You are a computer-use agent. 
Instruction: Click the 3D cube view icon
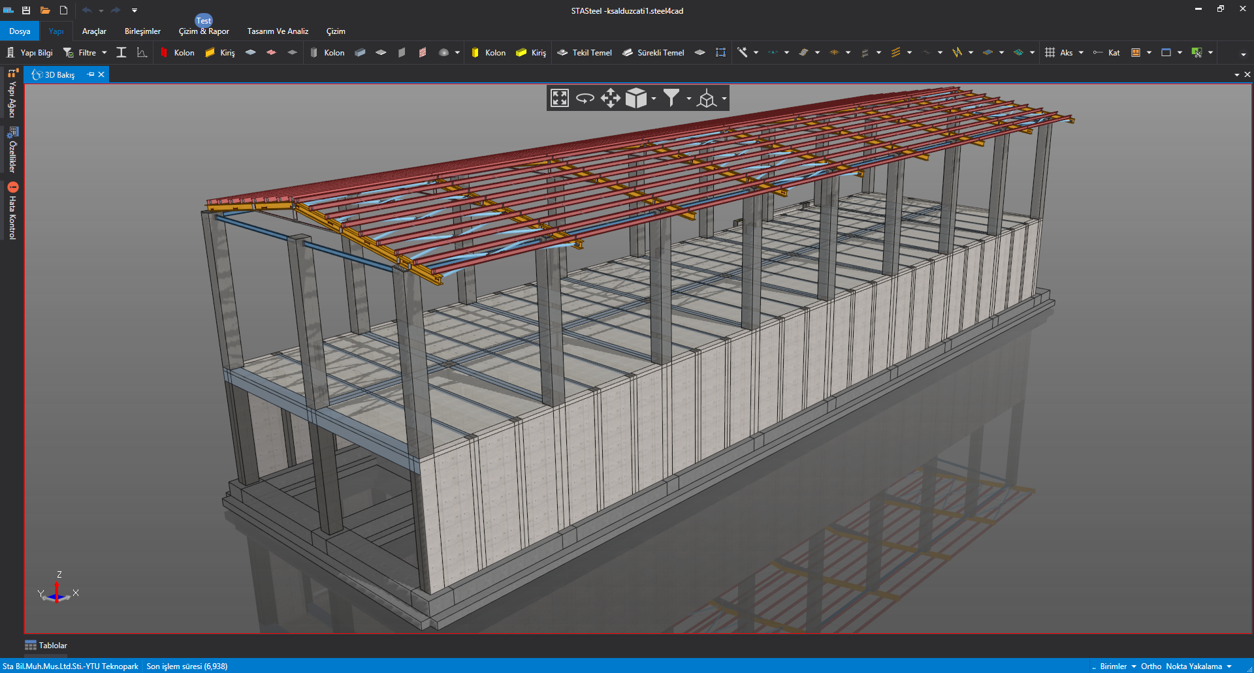[635, 99]
